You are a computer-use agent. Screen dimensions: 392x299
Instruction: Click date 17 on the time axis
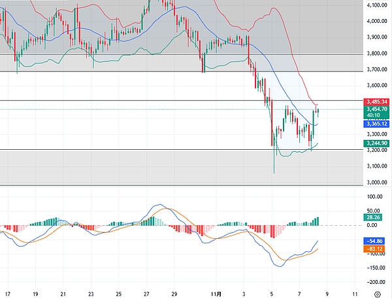click(8, 294)
